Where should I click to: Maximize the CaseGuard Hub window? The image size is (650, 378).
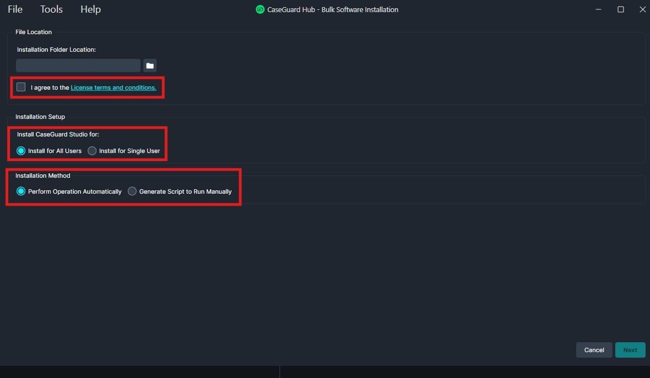coord(621,9)
